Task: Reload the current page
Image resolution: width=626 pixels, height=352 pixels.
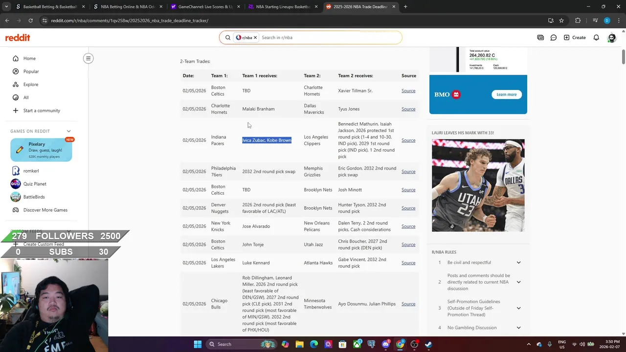Action: point(30,21)
